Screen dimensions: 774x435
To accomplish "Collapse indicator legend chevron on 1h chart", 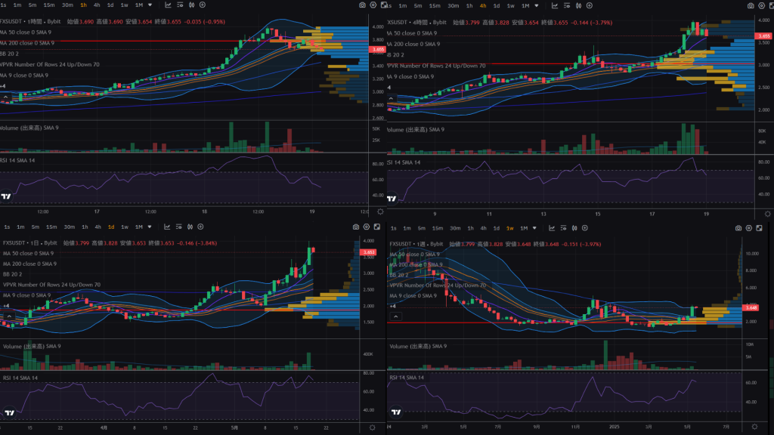I will pyautogui.click(x=6, y=97).
